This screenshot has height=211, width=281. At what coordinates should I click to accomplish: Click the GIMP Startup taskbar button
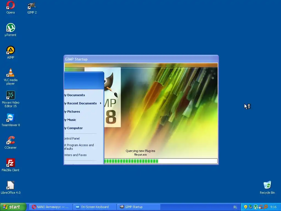click(139, 207)
